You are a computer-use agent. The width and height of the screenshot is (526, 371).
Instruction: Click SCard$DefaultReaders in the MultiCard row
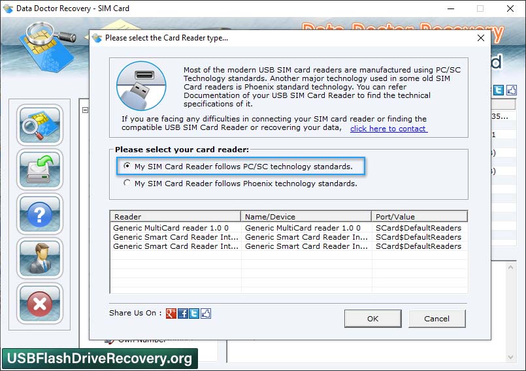tap(418, 228)
